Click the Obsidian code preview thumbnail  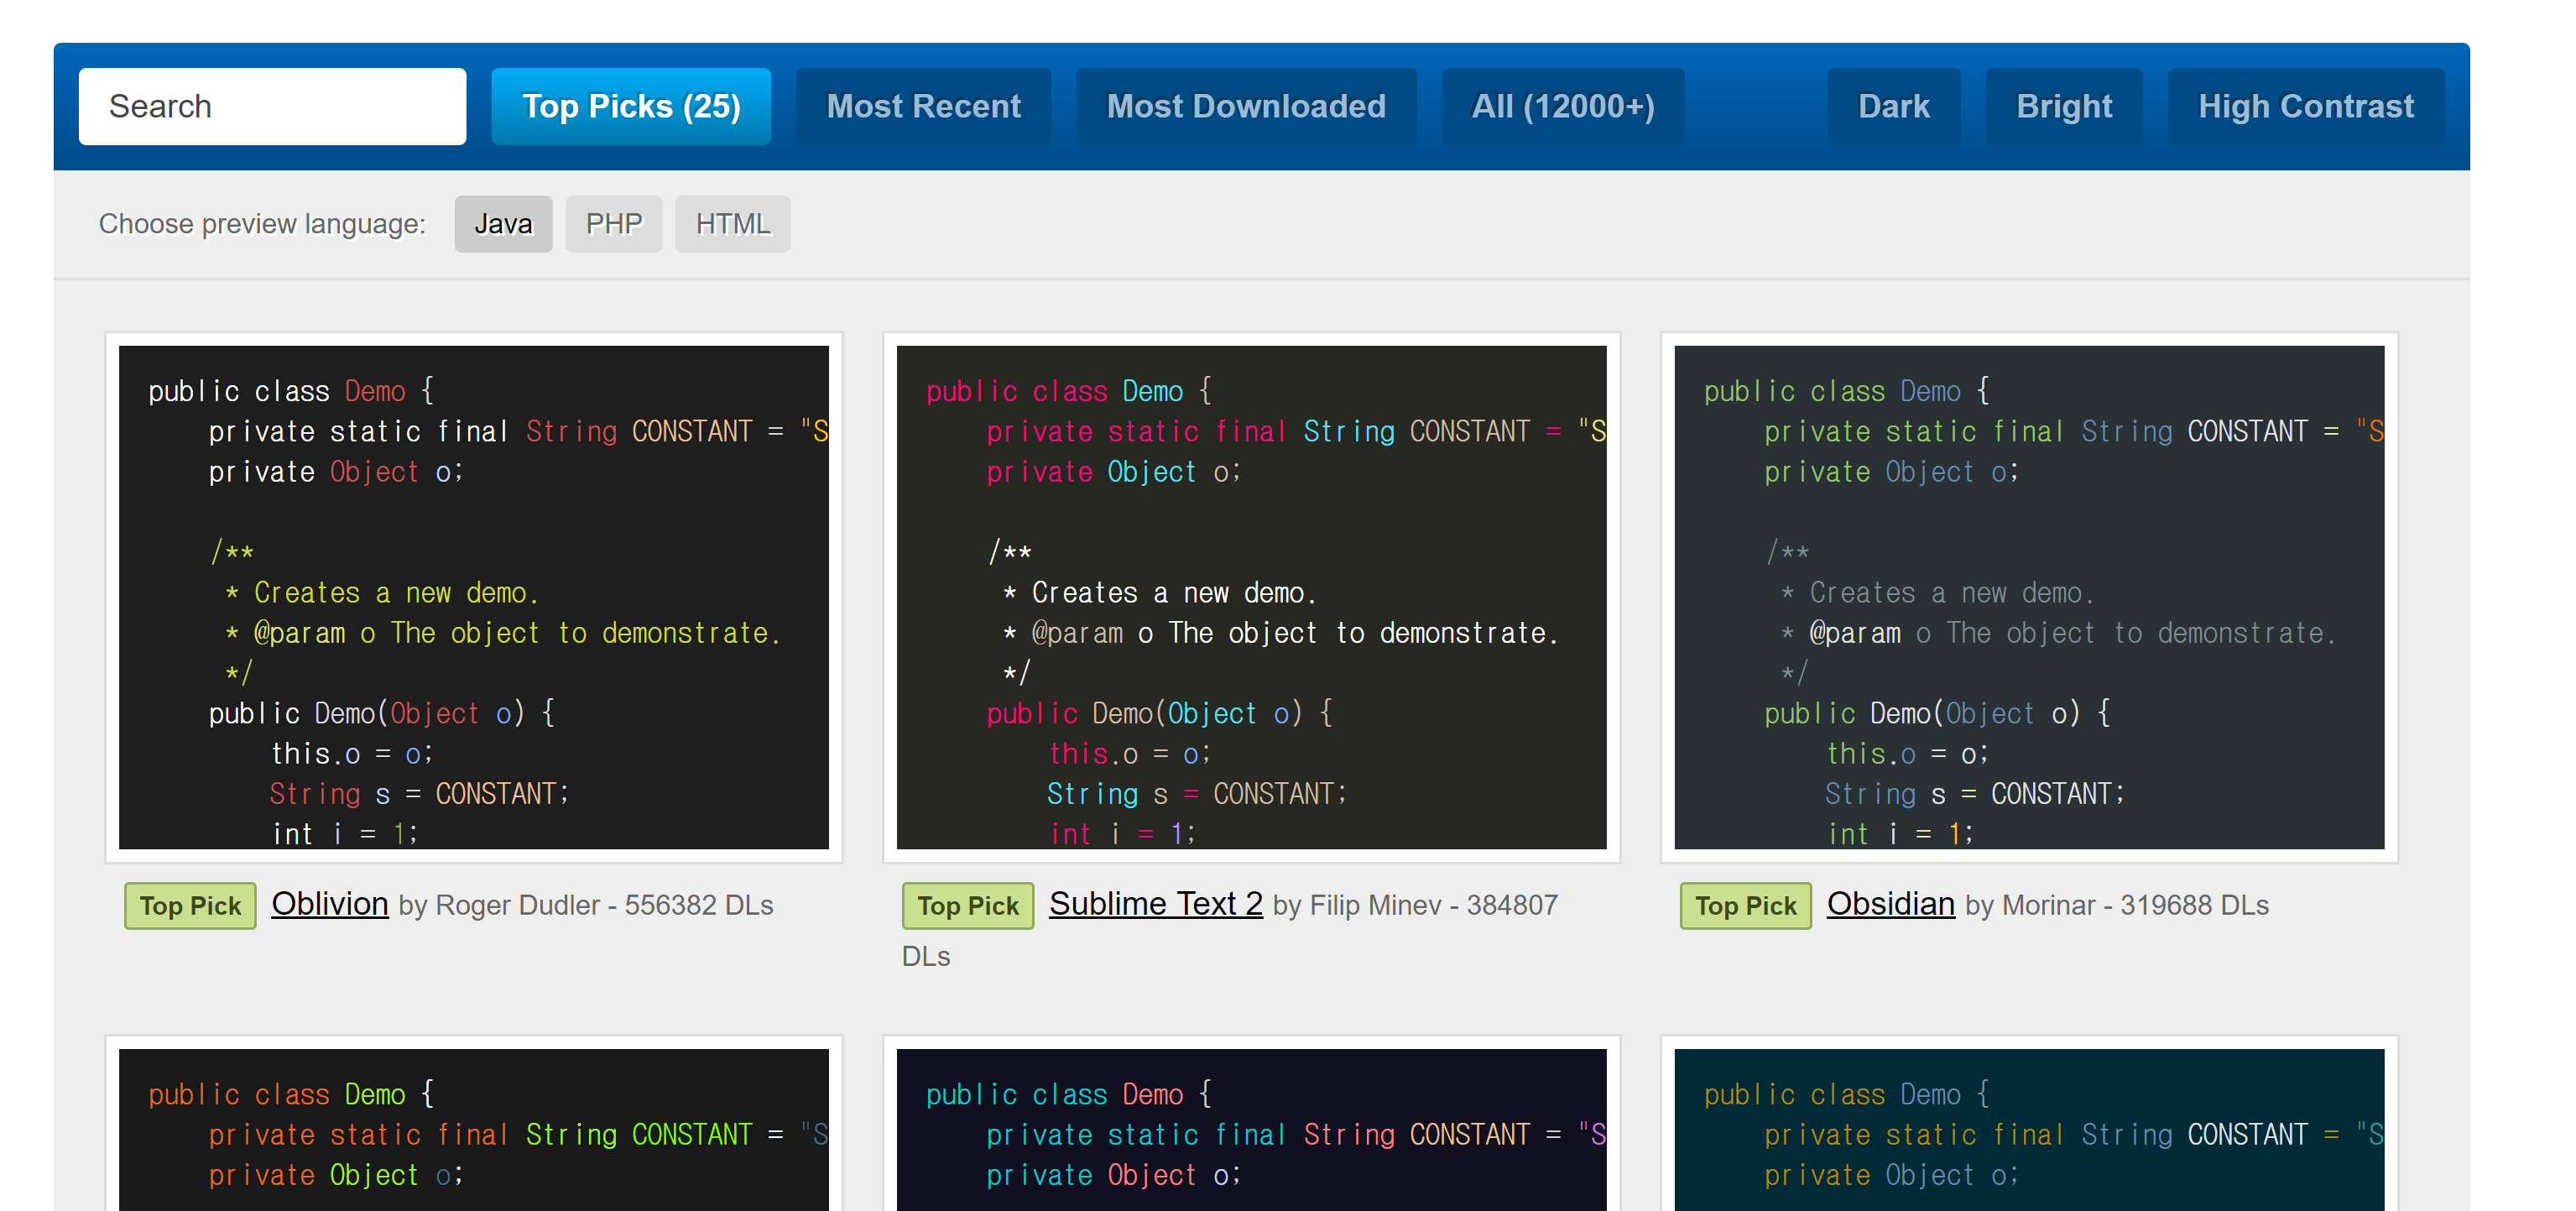point(2028,597)
